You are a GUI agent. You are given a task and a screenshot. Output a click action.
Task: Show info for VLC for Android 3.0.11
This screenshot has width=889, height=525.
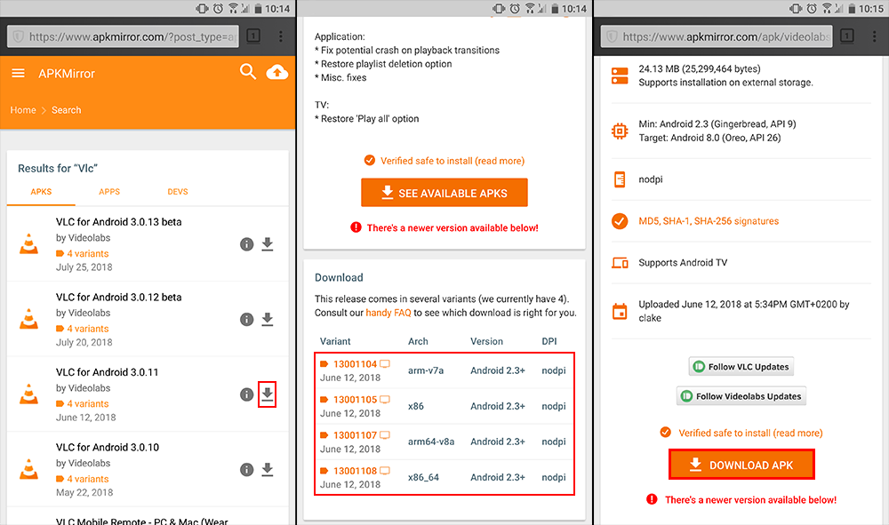[x=246, y=394]
